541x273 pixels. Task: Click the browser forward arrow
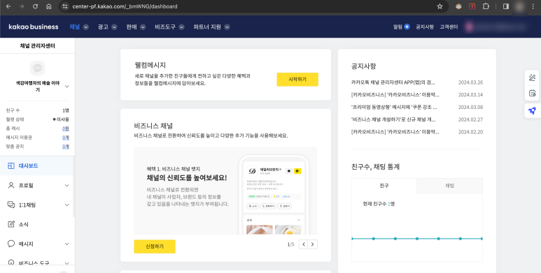[x=22, y=6]
